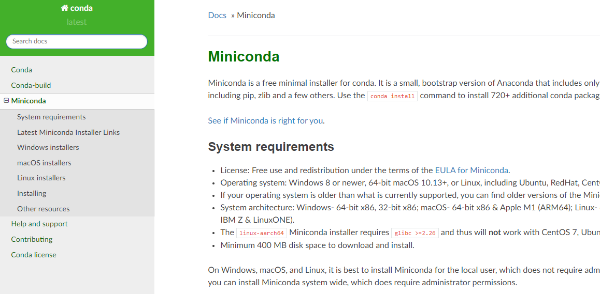Go to Windows installers section

click(48, 147)
